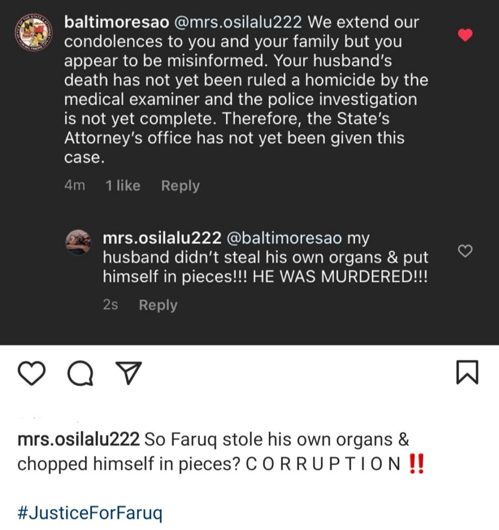Open mrs.osilalu222 username in caption
499x530 pixels.
tap(78, 439)
